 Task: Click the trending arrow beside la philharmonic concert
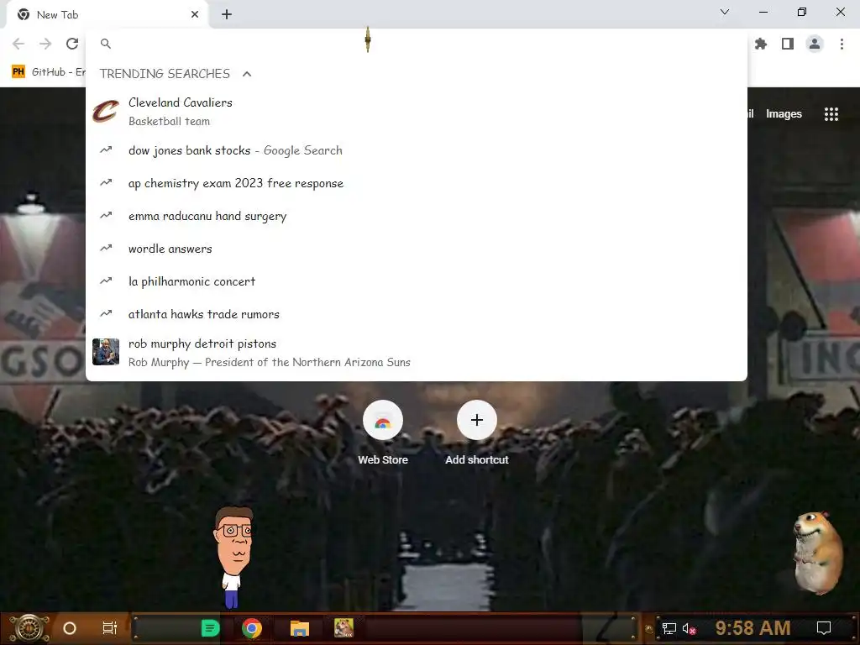(106, 281)
